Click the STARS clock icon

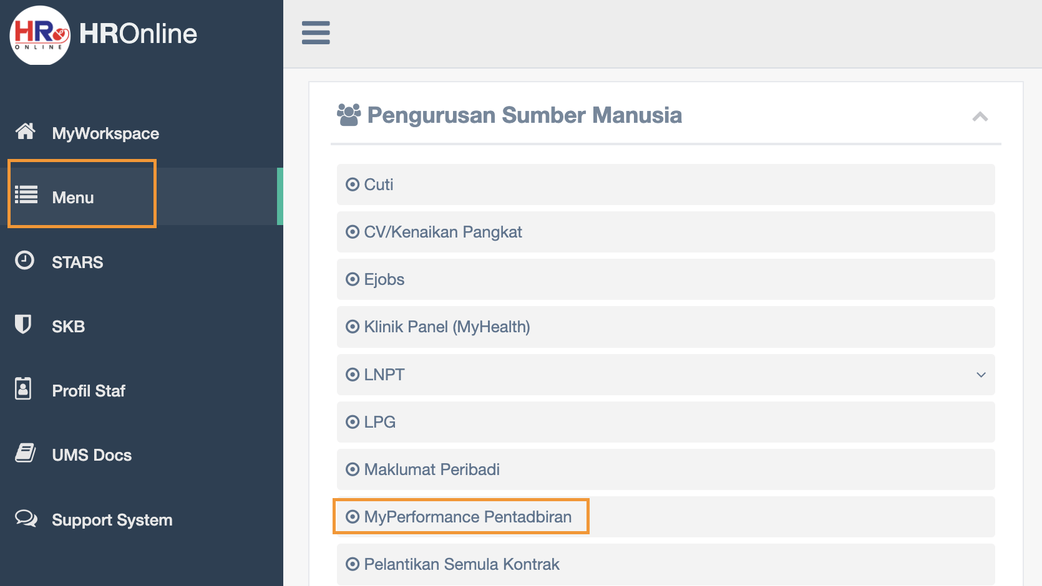(25, 261)
